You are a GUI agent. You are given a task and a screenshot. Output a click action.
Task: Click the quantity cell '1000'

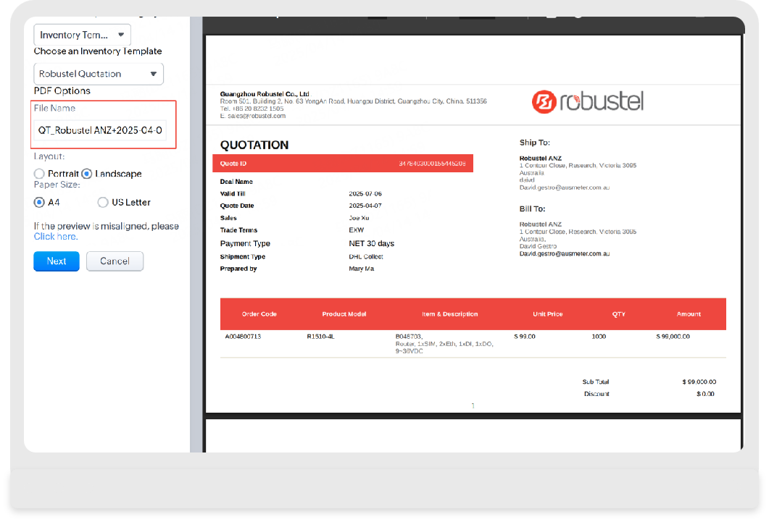(599, 337)
